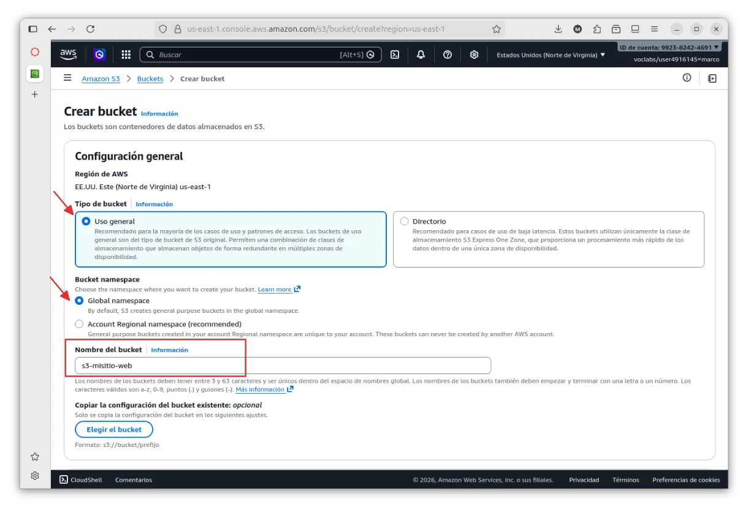The height and width of the screenshot is (510, 748).
Task: Expand the account ID menu
Action: (669, 47)
